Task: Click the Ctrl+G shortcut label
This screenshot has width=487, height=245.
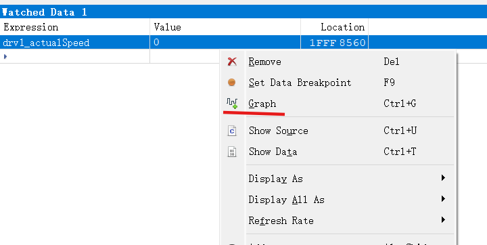Action: (400, 104)
